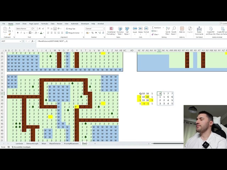
Task: Click the Percent Style icon
Action: pos(92,33)
